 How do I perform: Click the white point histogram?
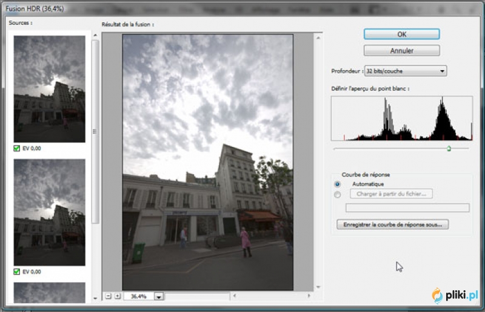[x=402, y=119]
